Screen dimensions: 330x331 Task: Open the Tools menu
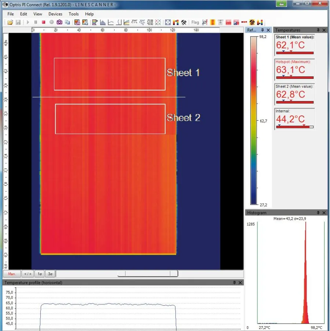click(x=74, y=14)
